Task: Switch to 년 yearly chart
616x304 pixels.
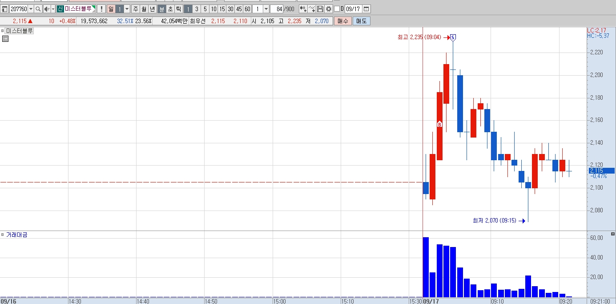Action: coord(153,9)
